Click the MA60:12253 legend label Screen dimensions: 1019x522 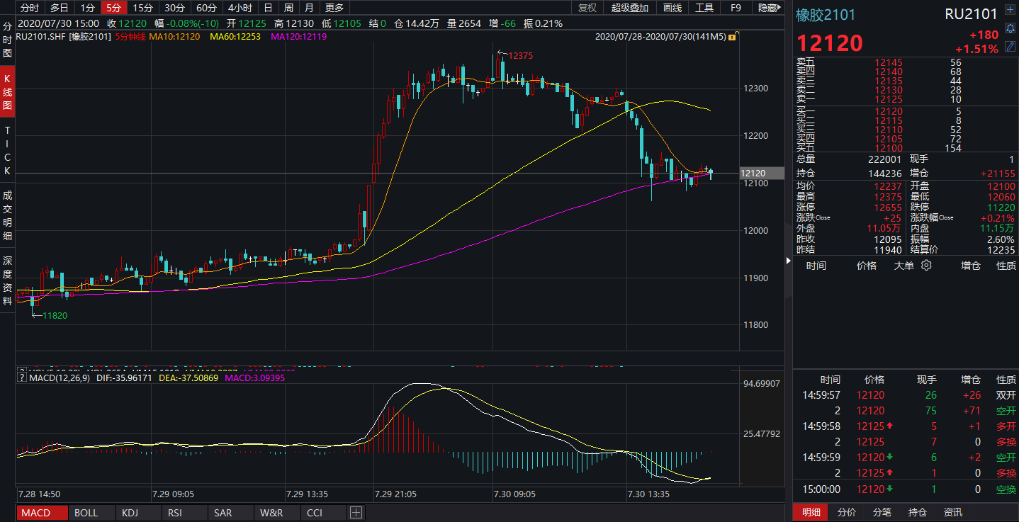coord(235,36)
